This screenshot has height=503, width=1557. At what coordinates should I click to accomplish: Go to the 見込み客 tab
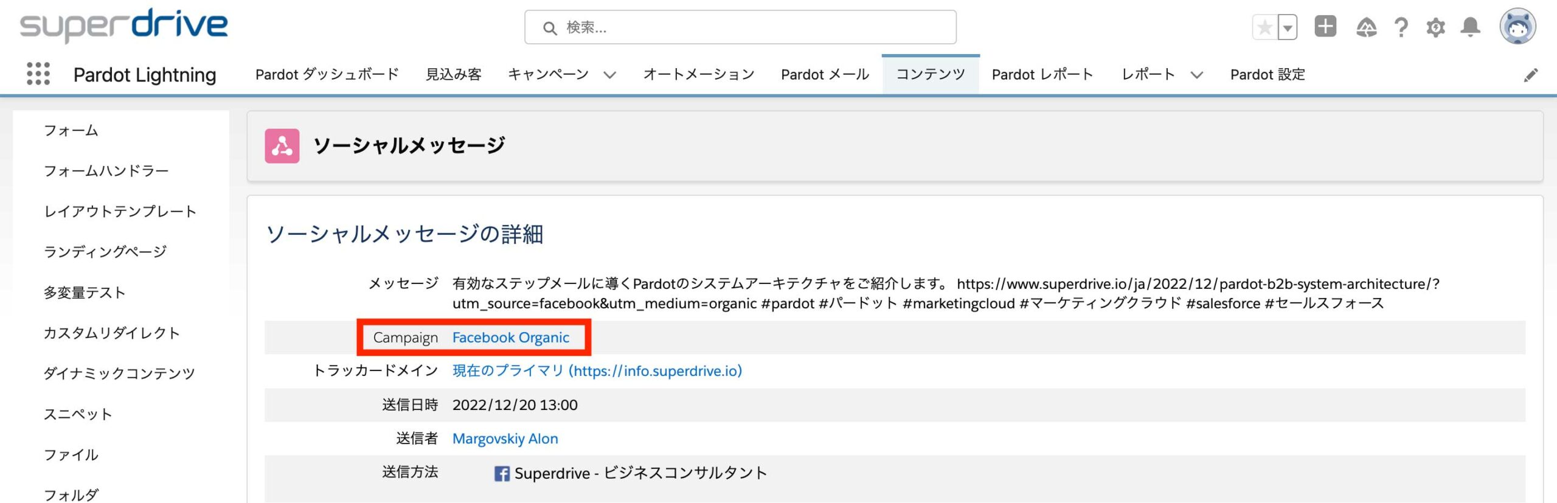pyautogui.click(x=454, y=74)
